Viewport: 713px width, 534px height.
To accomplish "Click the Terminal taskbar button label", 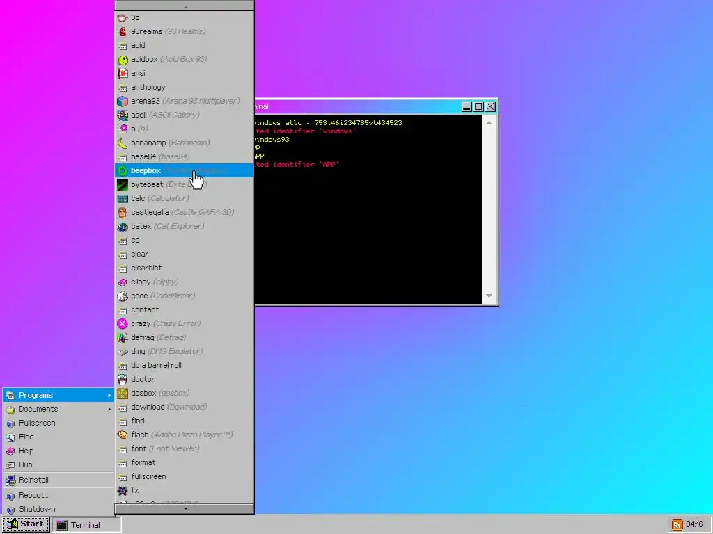I will [x=86, y=525].
